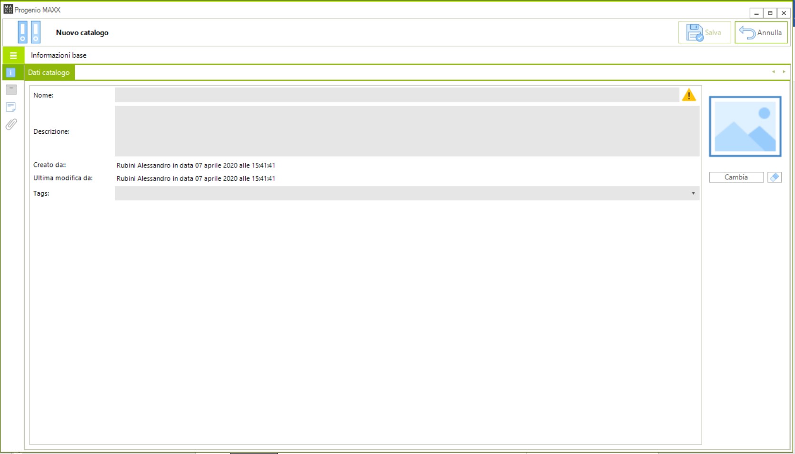Select the blue info sidebar icon
This screenshot has height=454, width=795.
point(11,72)
